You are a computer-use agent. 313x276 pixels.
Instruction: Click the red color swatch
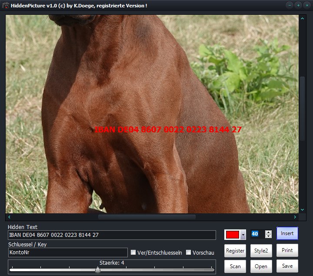tap(233, 235)
